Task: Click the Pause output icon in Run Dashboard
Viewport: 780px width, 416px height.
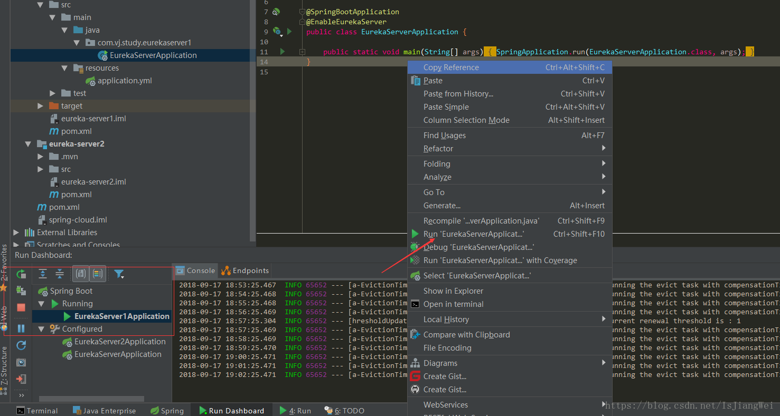Action: tap(21, 328)
